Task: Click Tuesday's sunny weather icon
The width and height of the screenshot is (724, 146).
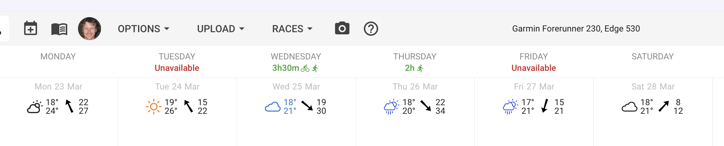Action: coord(153,107)
